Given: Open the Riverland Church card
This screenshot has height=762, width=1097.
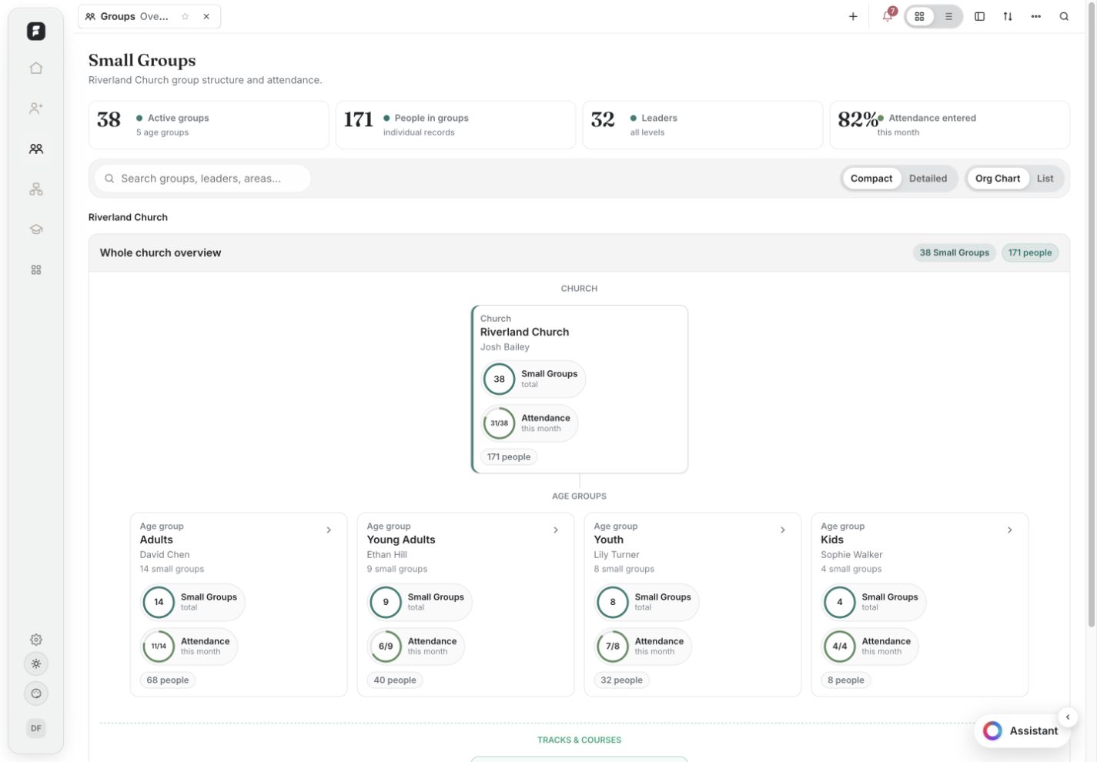Looking at the screenshot, I should click(x=580, y=389).
